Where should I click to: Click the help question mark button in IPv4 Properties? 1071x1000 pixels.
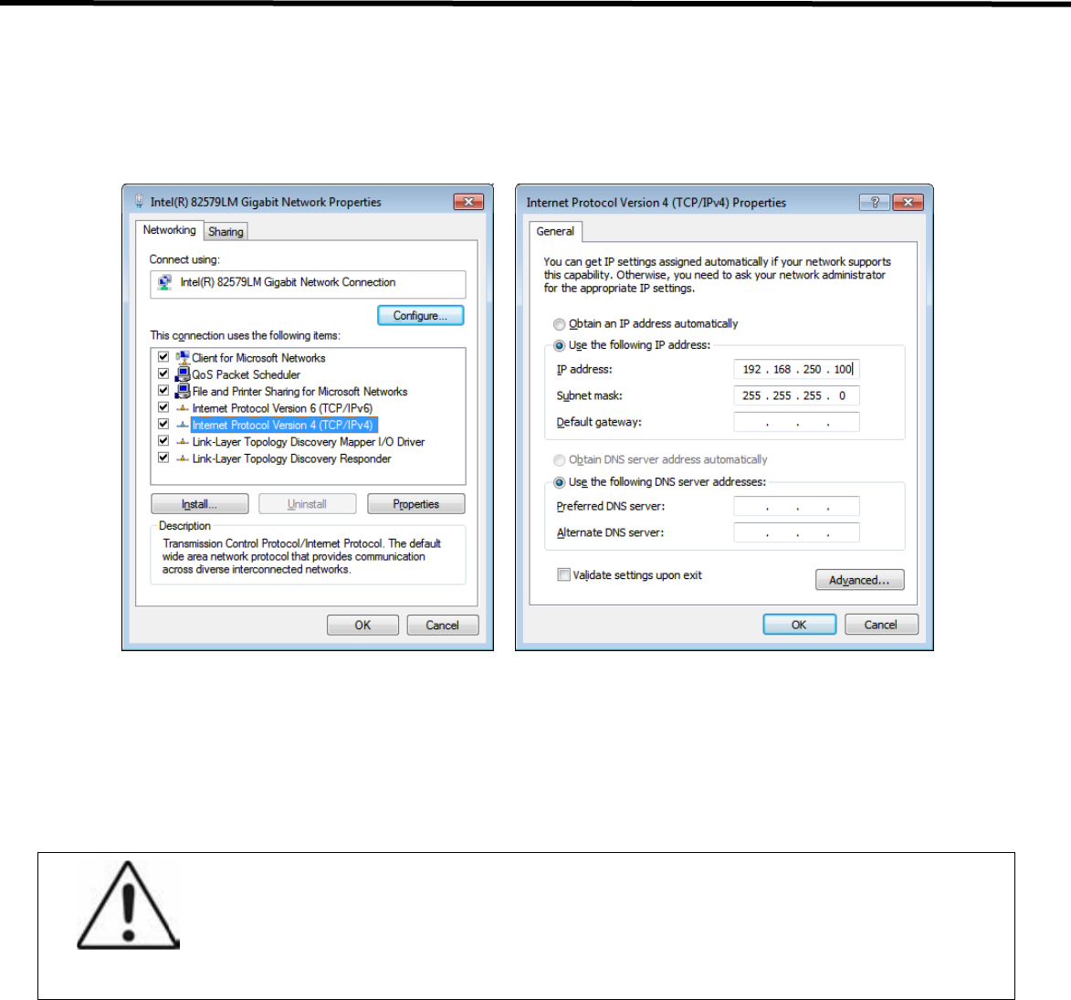875,202
